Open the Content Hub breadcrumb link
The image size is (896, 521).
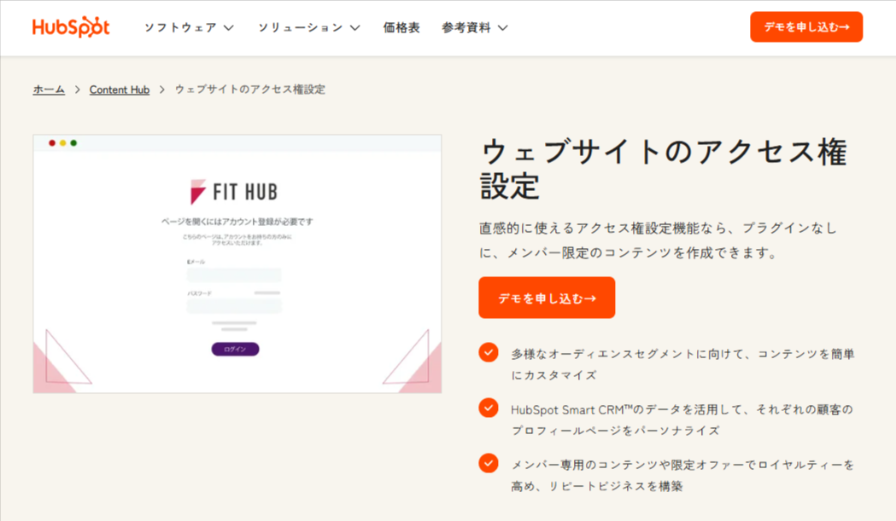click(x=119, y=89)
